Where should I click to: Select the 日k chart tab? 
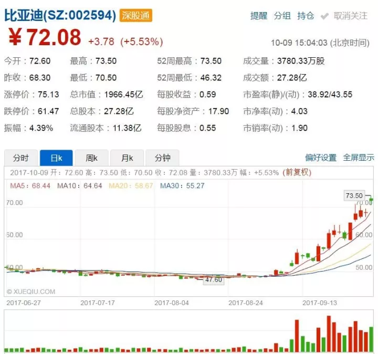pos(56,158)
